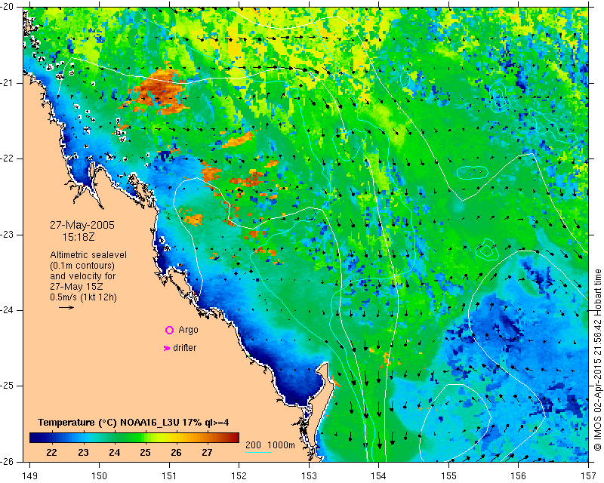Click the latitude axis label -23
Screen dimensions: 604x483
click(x=8, y=235)
